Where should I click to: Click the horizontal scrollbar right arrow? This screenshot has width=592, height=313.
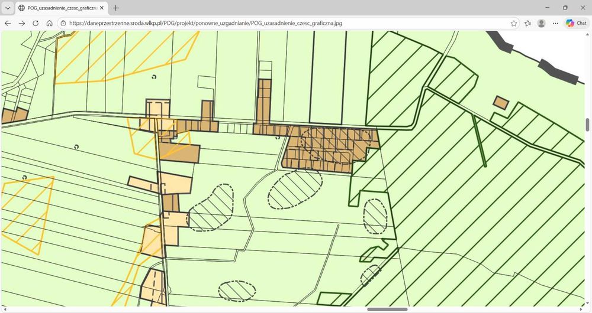point(582,309)
